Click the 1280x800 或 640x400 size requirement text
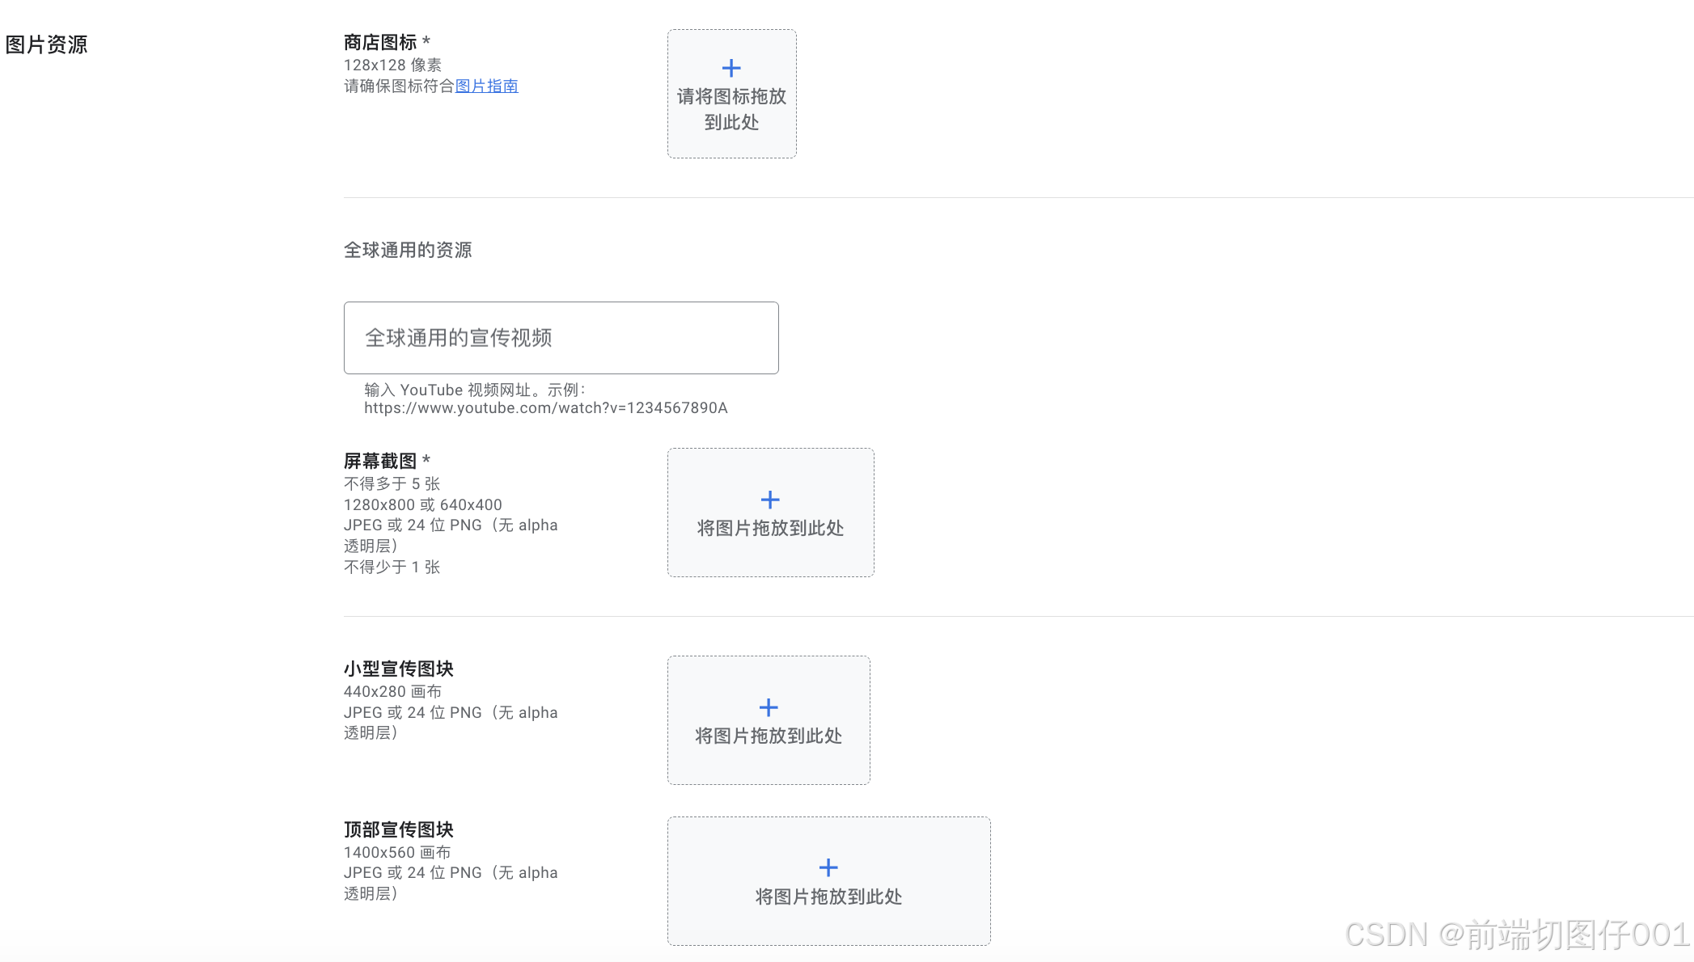 [x=422, y=504]
